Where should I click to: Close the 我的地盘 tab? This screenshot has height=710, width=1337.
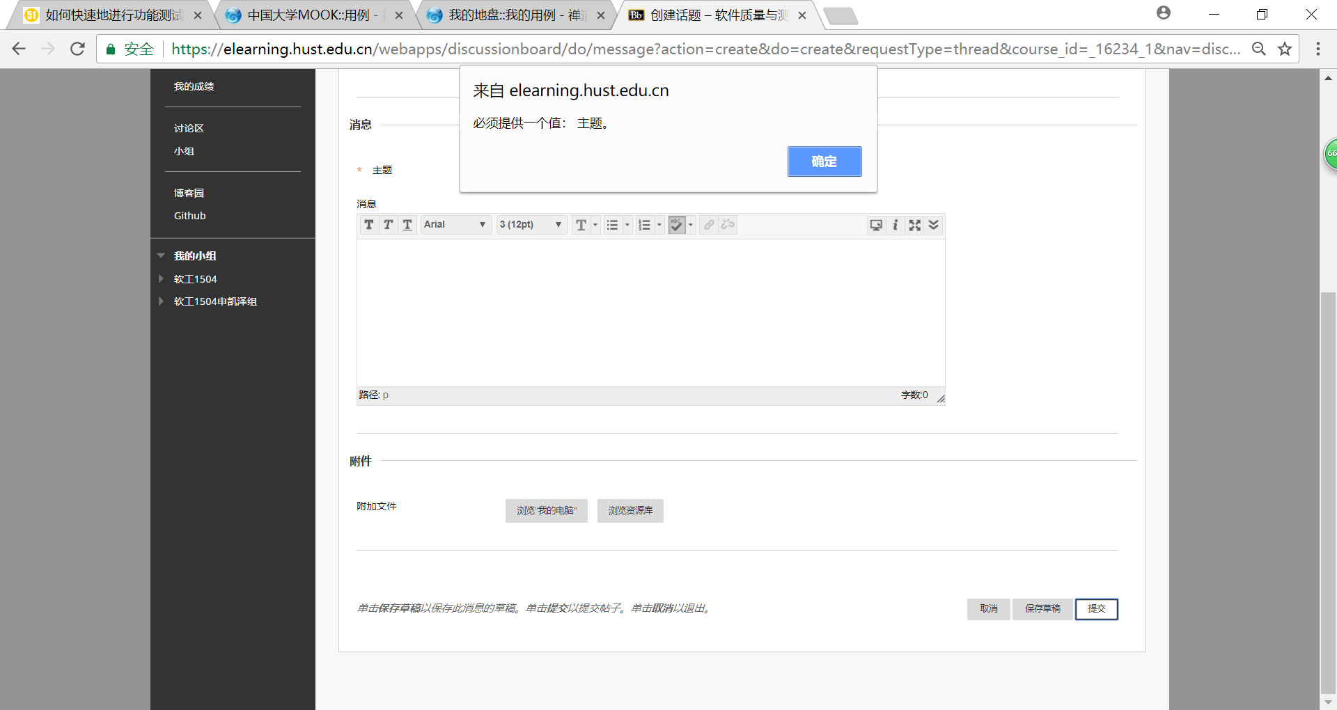pos(601,15)
